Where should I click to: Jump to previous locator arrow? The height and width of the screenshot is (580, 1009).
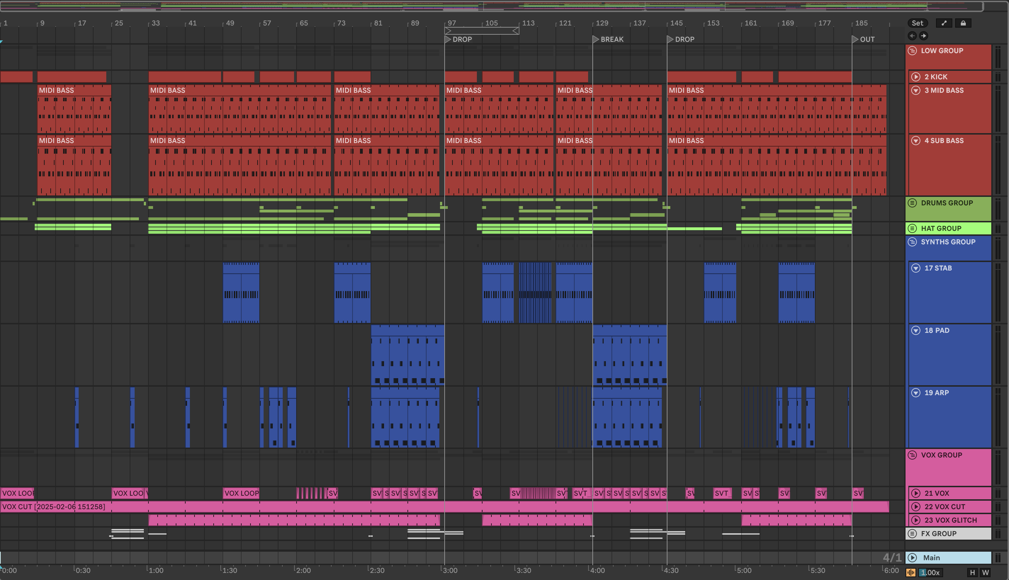tap(912, 36)
